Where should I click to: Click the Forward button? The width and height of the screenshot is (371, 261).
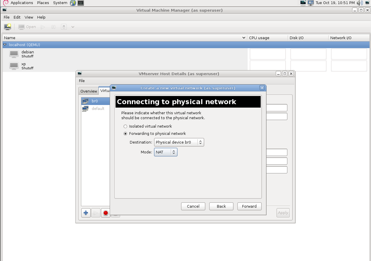point(249,206)
